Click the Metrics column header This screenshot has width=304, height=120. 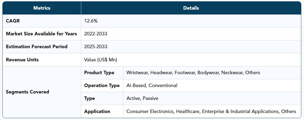pyautogui.click(x=42, y=8)
